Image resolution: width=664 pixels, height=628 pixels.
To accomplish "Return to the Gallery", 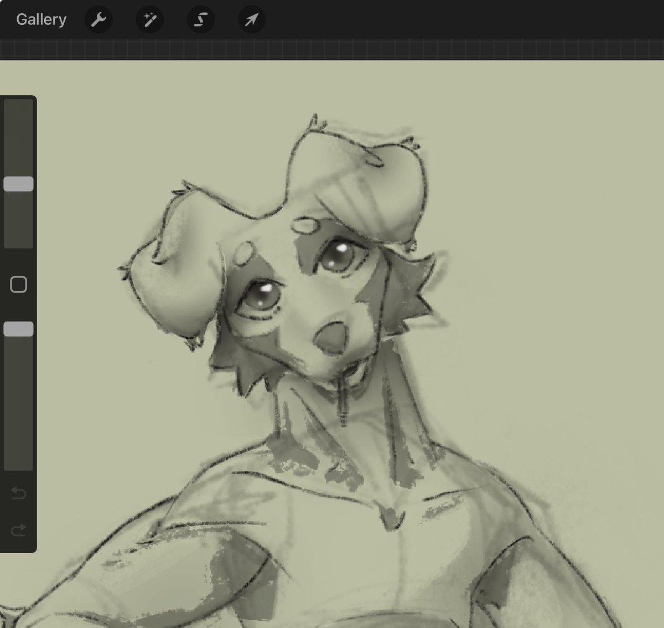I will tap(41, 19).
